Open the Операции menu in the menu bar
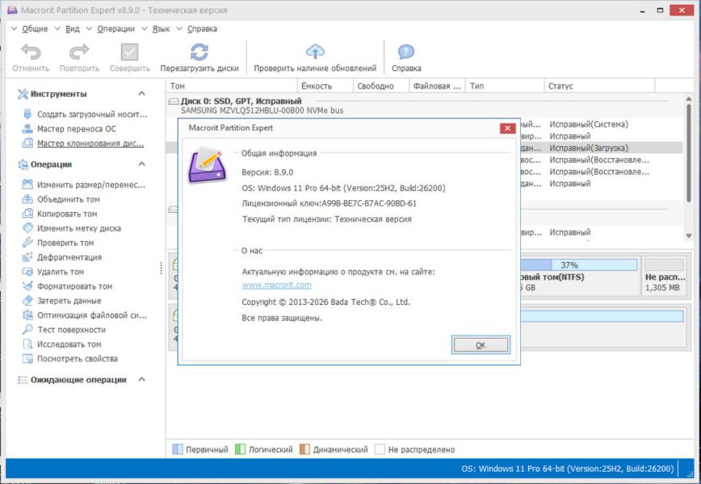This screenshot has width=701, height=484. pyautogui.click(x=115, y=28)
